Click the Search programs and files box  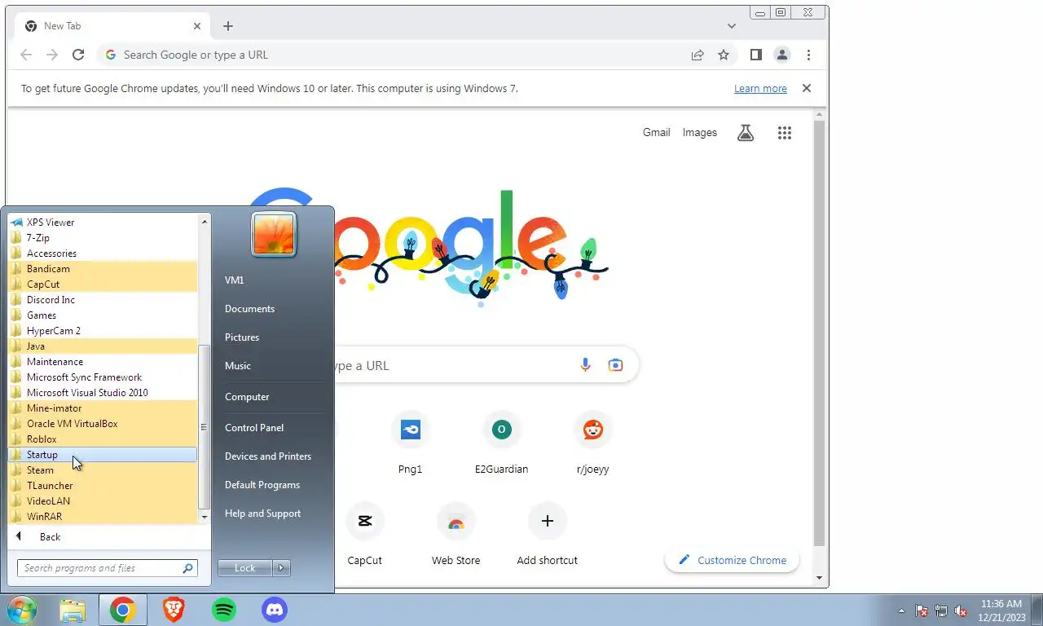pyautogui.click(x=107, y=568)
